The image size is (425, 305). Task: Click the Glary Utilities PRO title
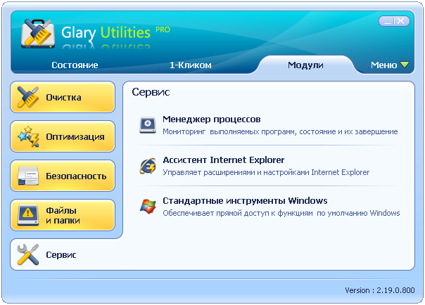click(115, 32)
